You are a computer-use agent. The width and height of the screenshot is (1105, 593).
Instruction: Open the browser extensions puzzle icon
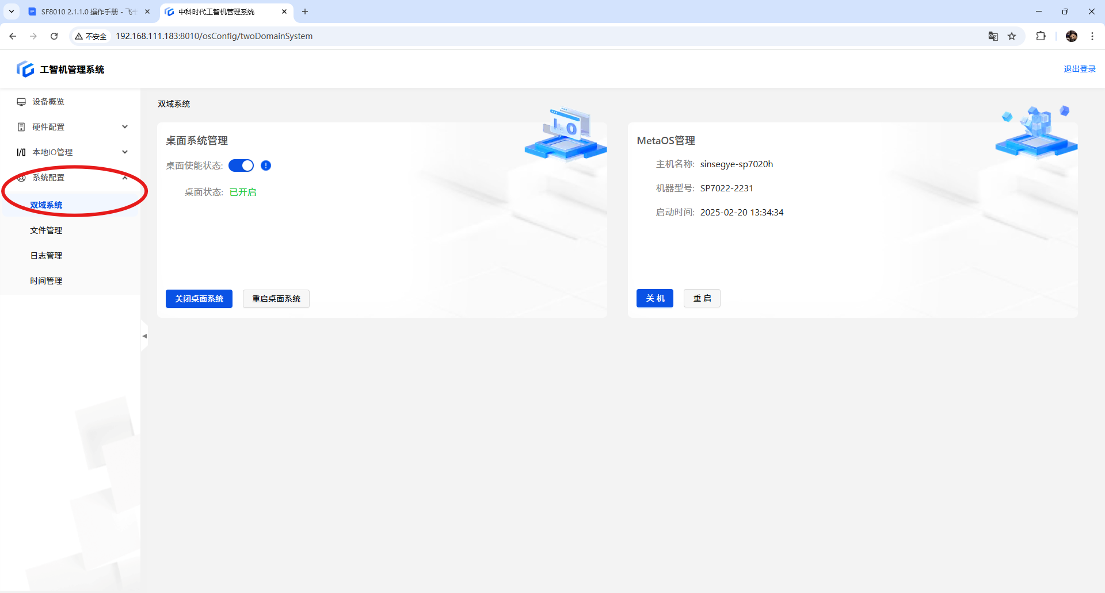click(1041, 36)
